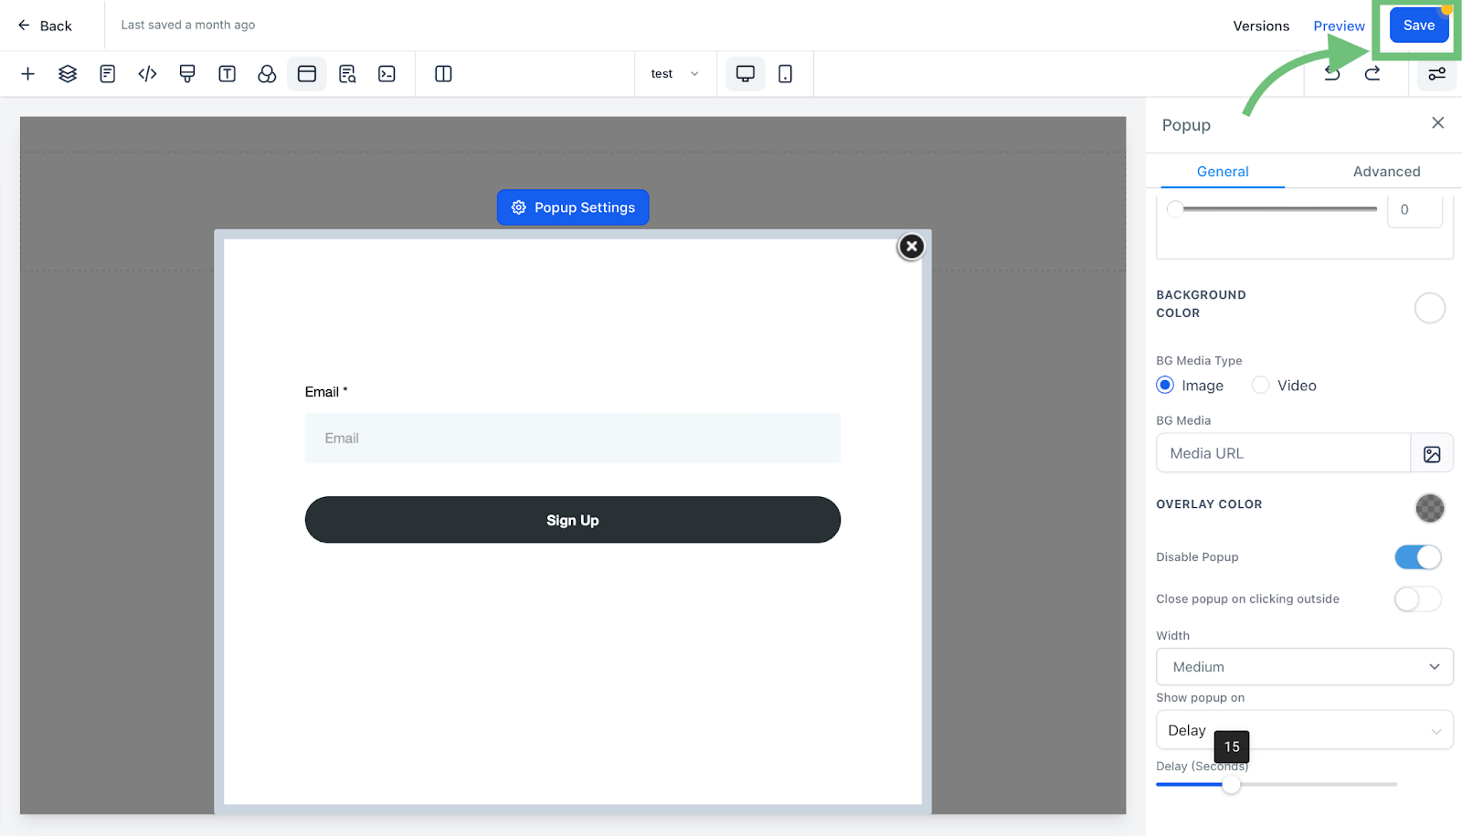Toggle the split column layout icon

click(x=443, y=74)
